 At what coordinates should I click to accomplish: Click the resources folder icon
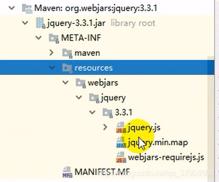coord(67,68)
